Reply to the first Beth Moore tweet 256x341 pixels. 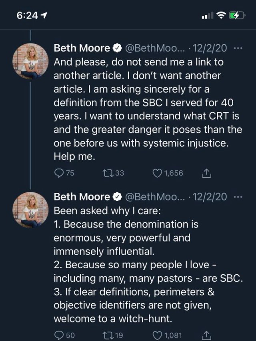(59, 173)
